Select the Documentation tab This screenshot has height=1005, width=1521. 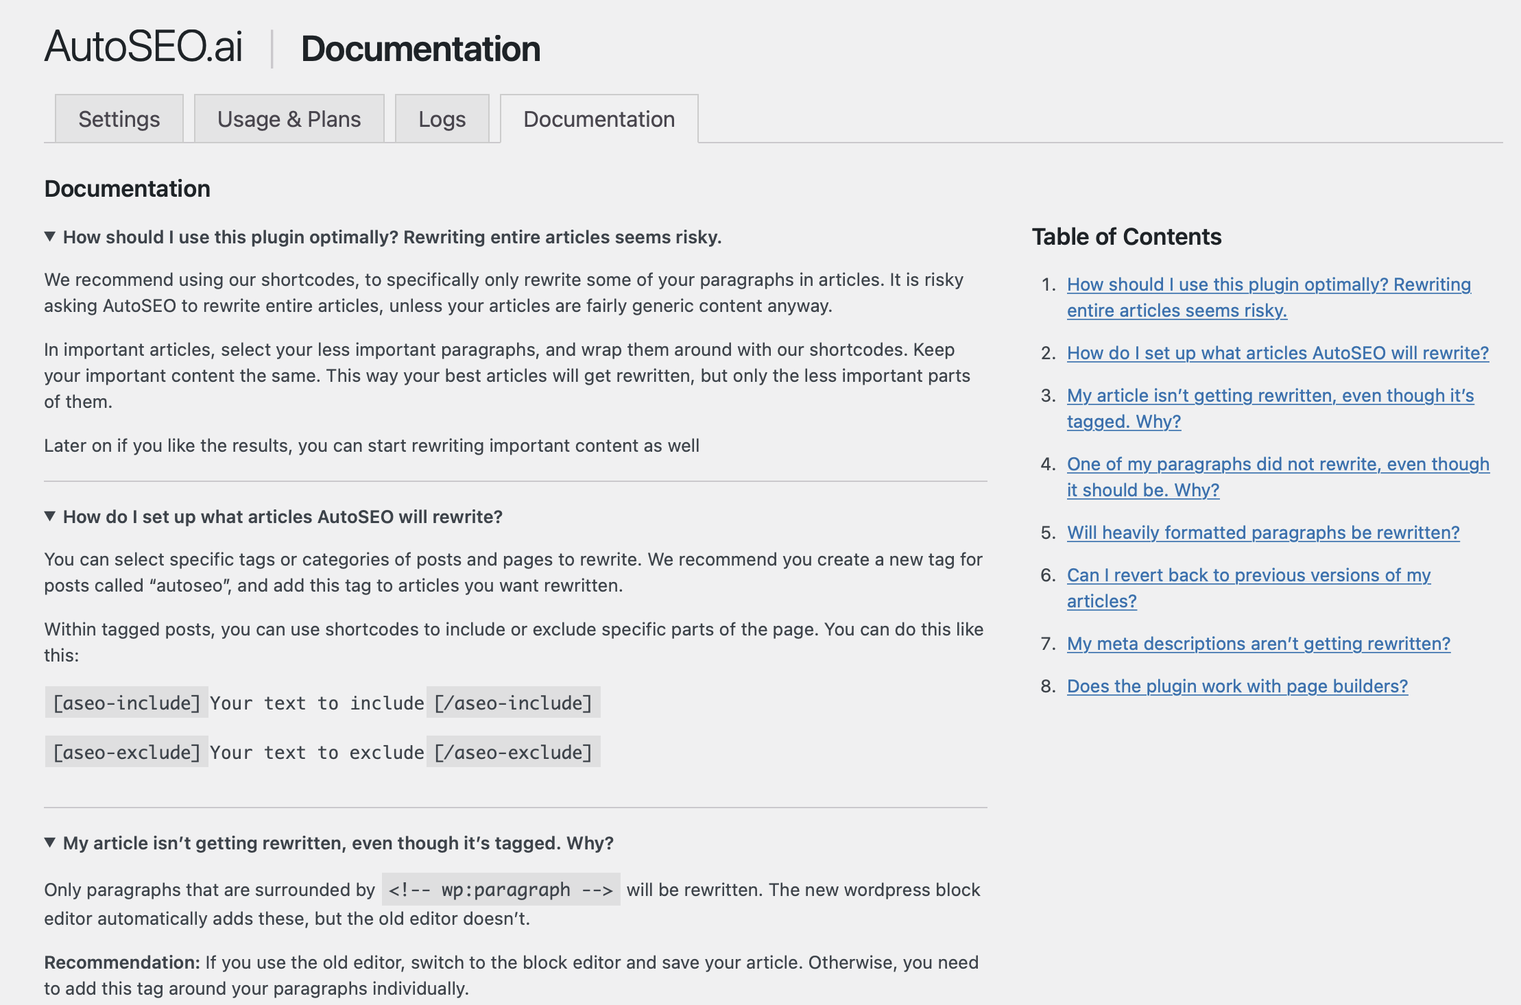coord(599,119)
